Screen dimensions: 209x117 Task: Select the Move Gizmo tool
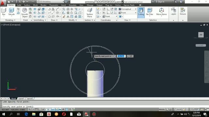(x=161, y=12)
